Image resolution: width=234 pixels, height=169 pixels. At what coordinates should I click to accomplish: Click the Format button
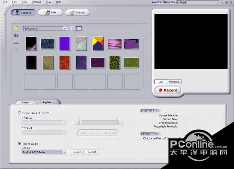point(92,152)
